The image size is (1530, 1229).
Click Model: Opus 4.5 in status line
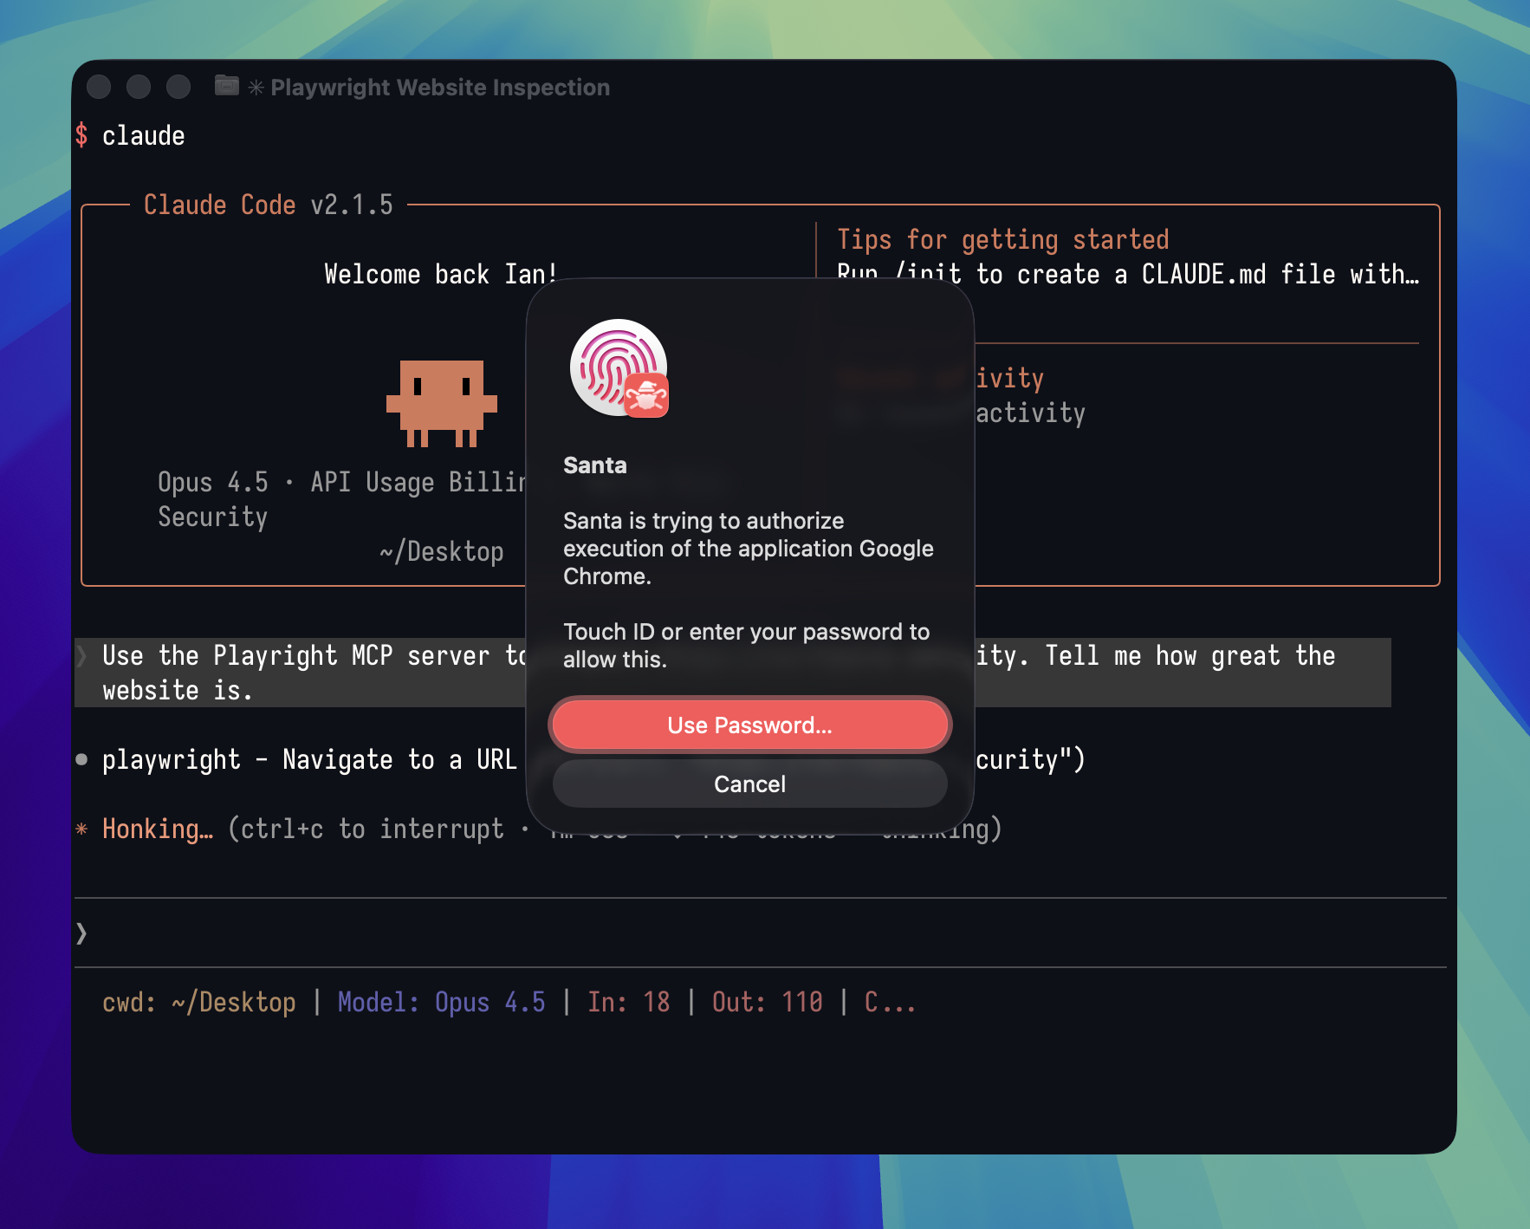tap(441, 1002)
